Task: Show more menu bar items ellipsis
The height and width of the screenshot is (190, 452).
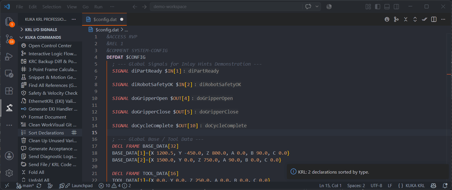Action: tap(112, 7)
